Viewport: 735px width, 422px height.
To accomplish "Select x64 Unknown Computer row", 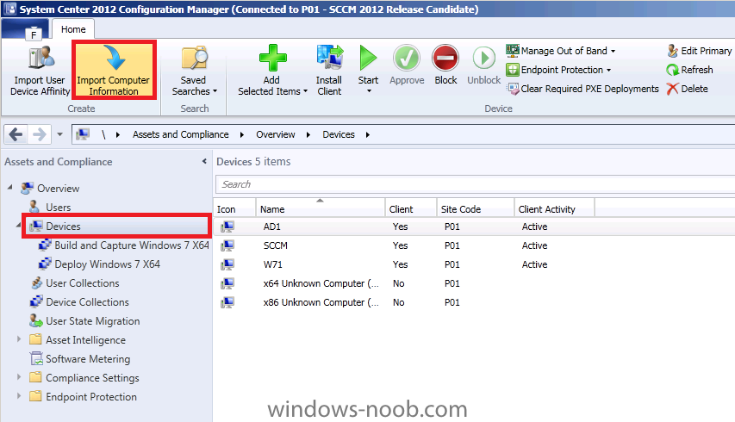I will pyautogui.click(x=475, y=283).
